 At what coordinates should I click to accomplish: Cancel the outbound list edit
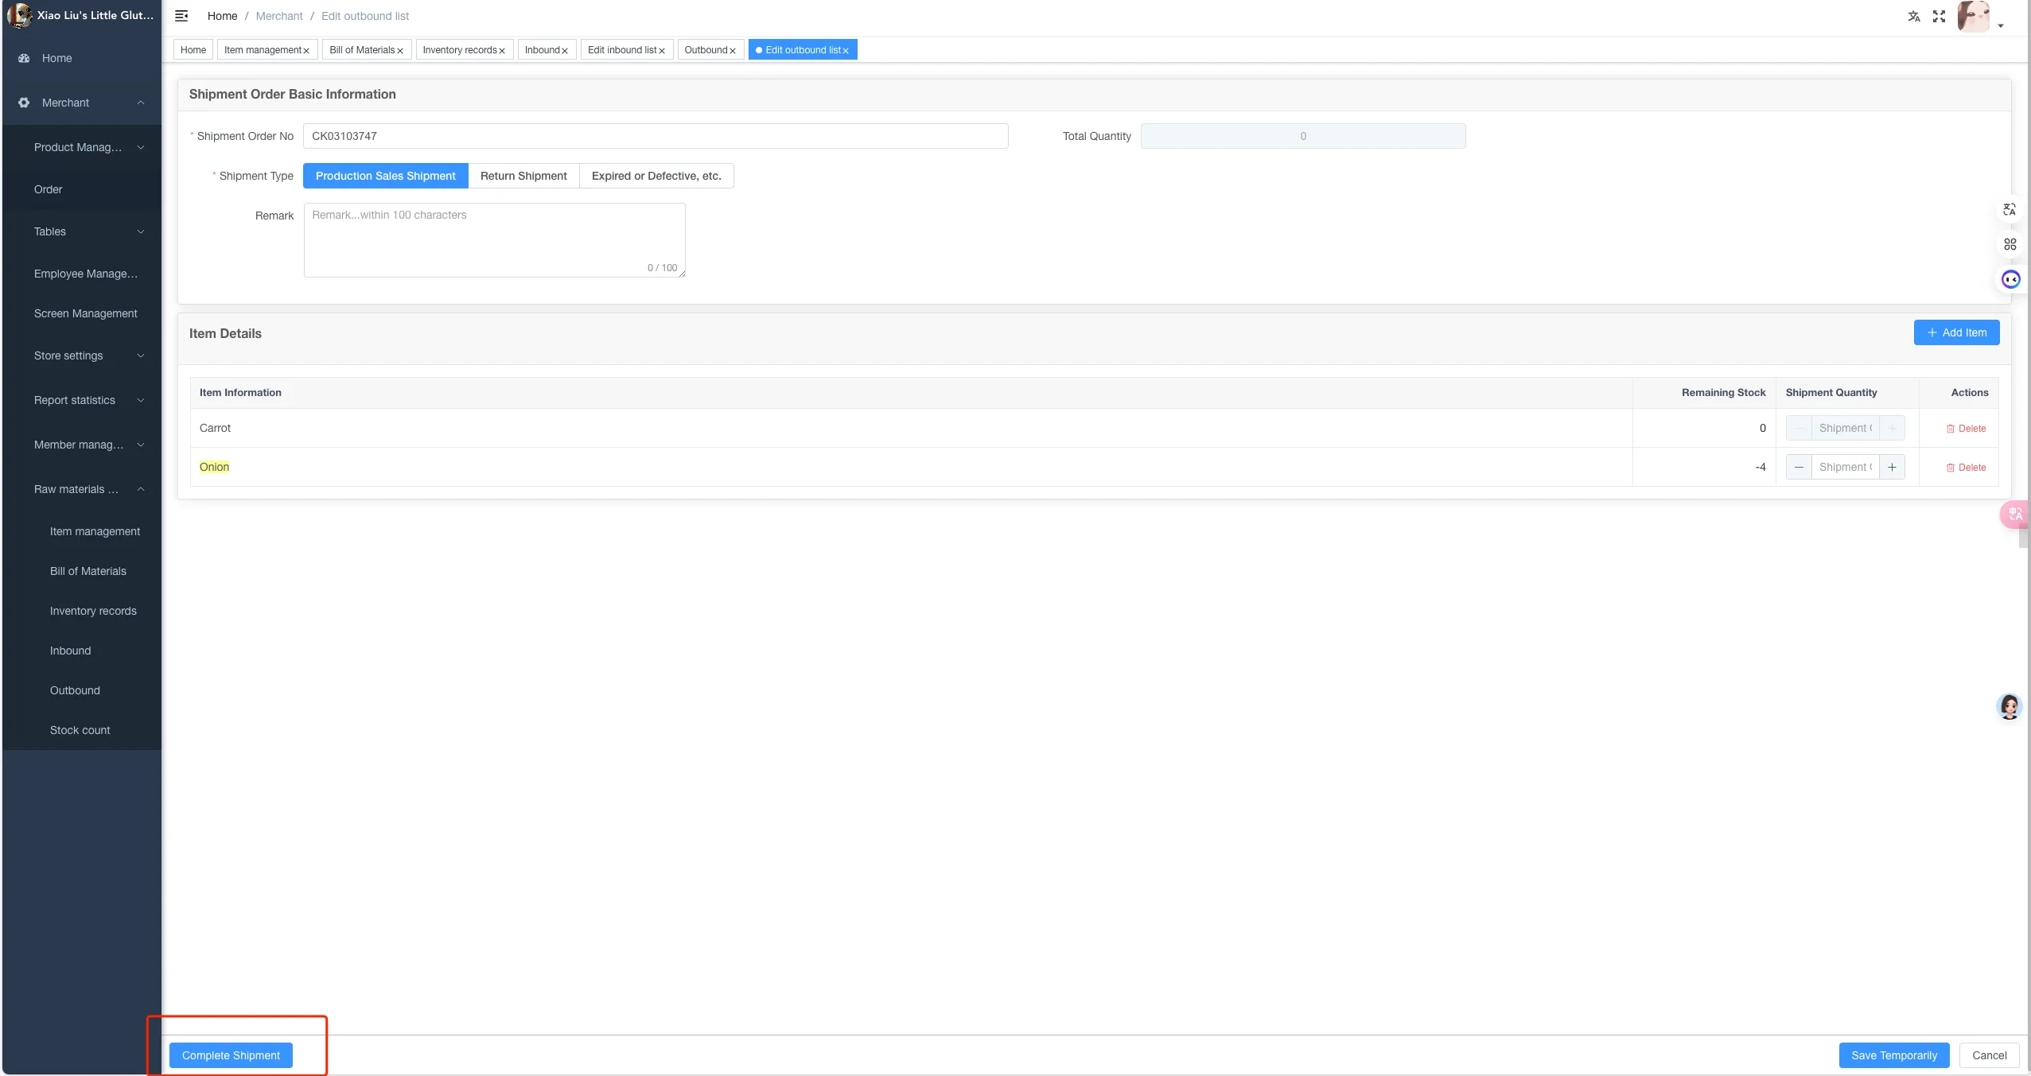pyautogui.click(x=1989, y=1055)
